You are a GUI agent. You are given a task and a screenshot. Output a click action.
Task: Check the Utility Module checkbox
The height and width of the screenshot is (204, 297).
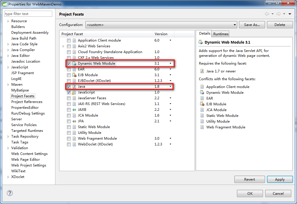pos(69,133)
